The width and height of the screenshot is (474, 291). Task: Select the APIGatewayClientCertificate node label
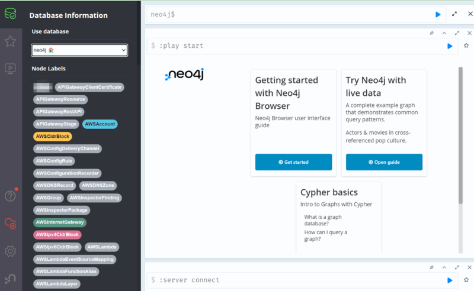pyautogui.click(x=89, y=87)
